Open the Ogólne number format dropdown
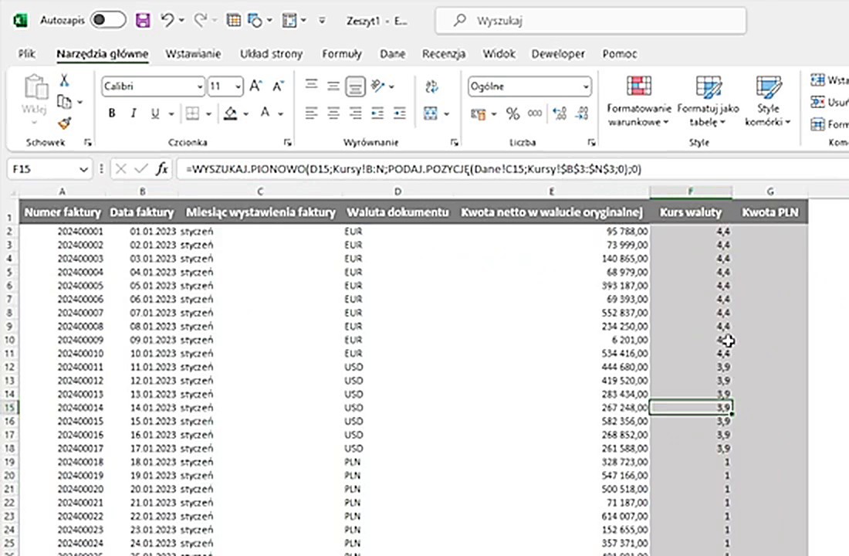This screenshot has width=849, height=556. [586, 86]
